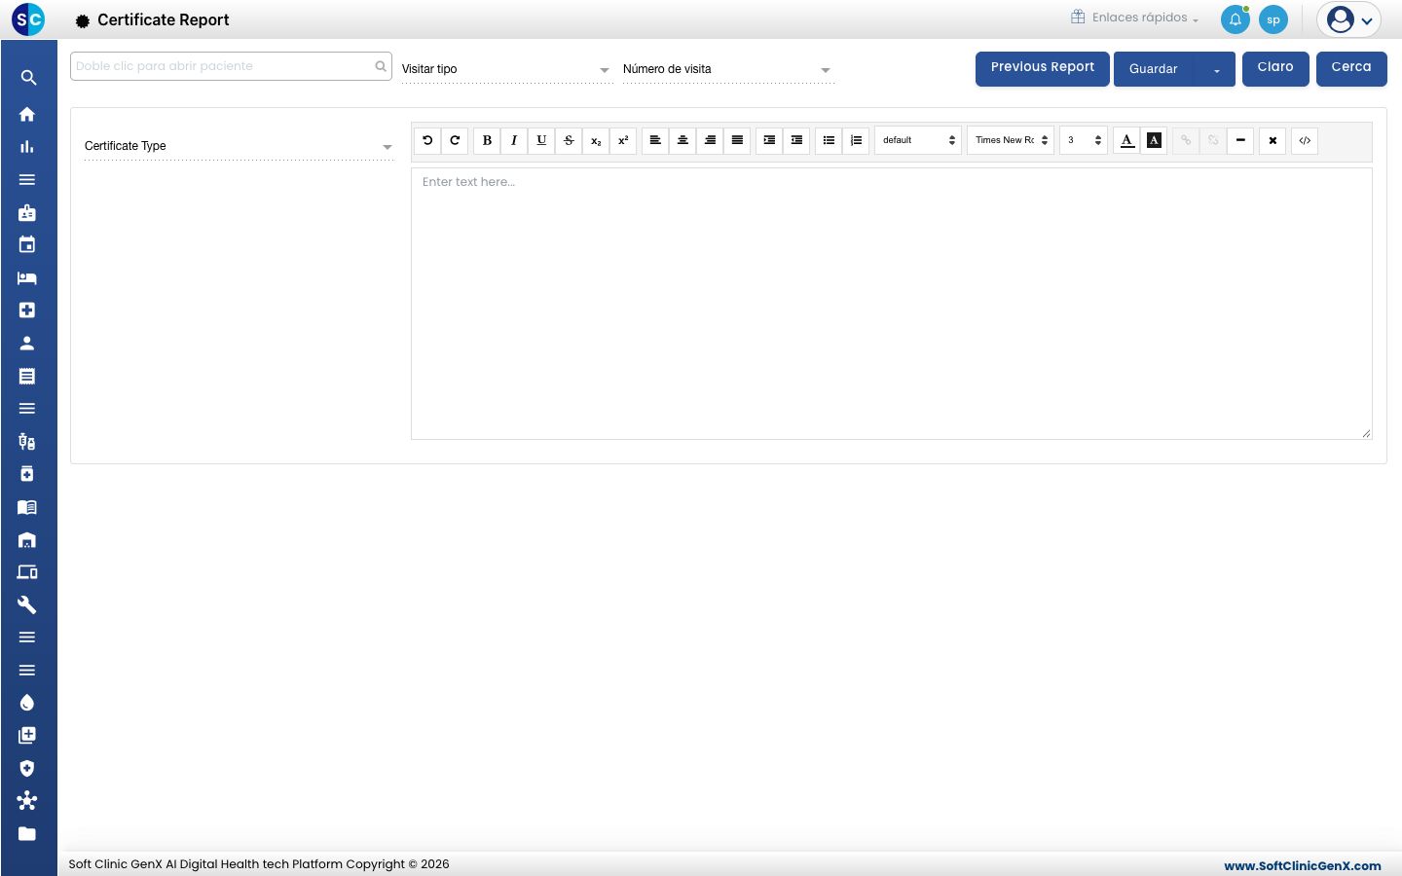This screenshot has width=1402, height=876.
Task: Click the redo icon in editor toolbar
Action: pos(455,140)
